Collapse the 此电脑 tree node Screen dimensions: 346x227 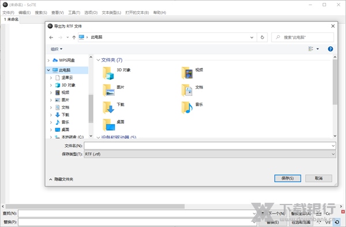[48, 70]
